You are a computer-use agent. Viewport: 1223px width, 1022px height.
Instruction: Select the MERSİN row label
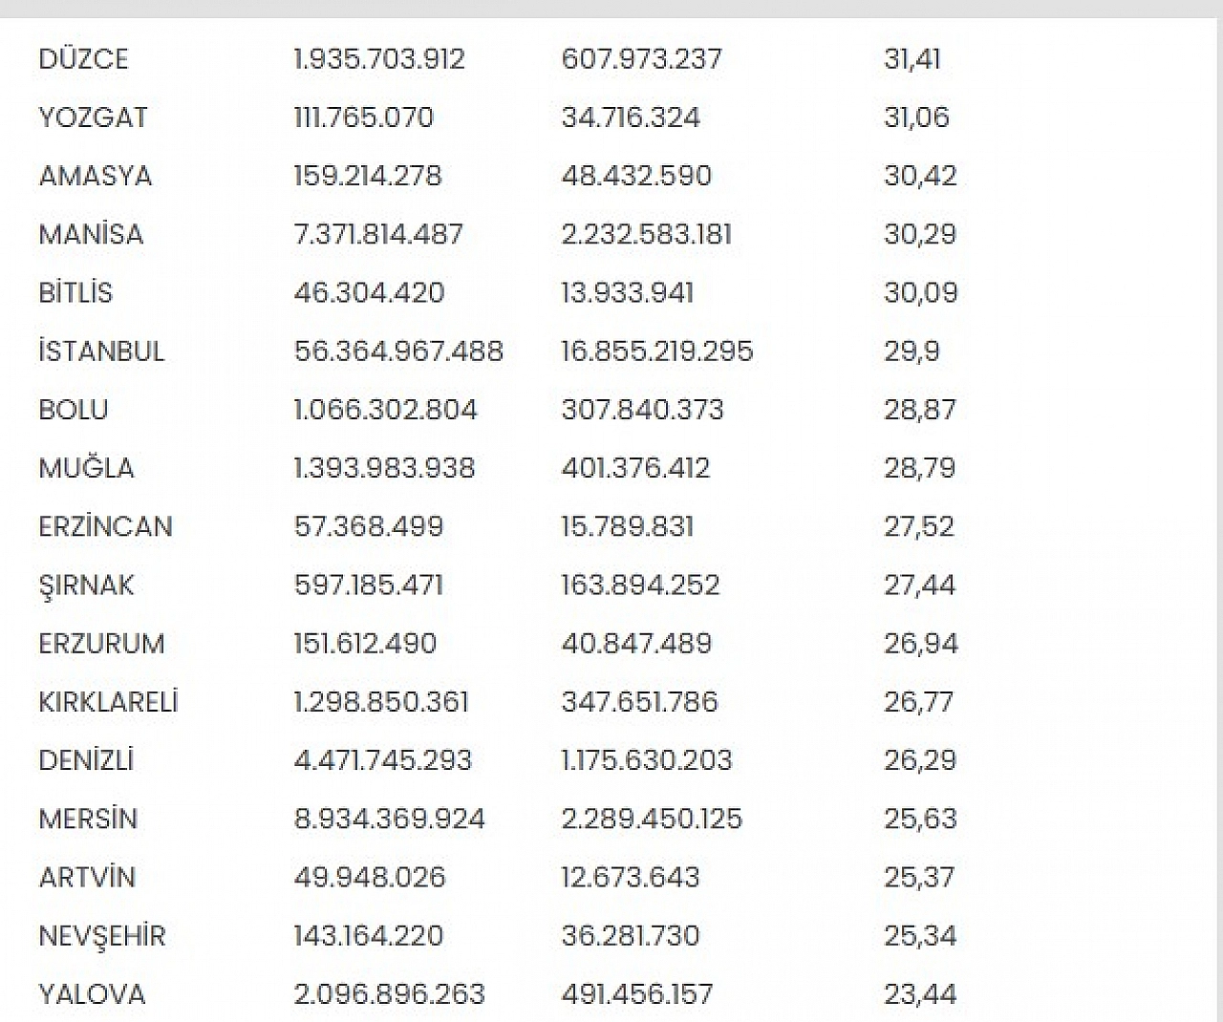pyautogui.click(x=88, y=819)
